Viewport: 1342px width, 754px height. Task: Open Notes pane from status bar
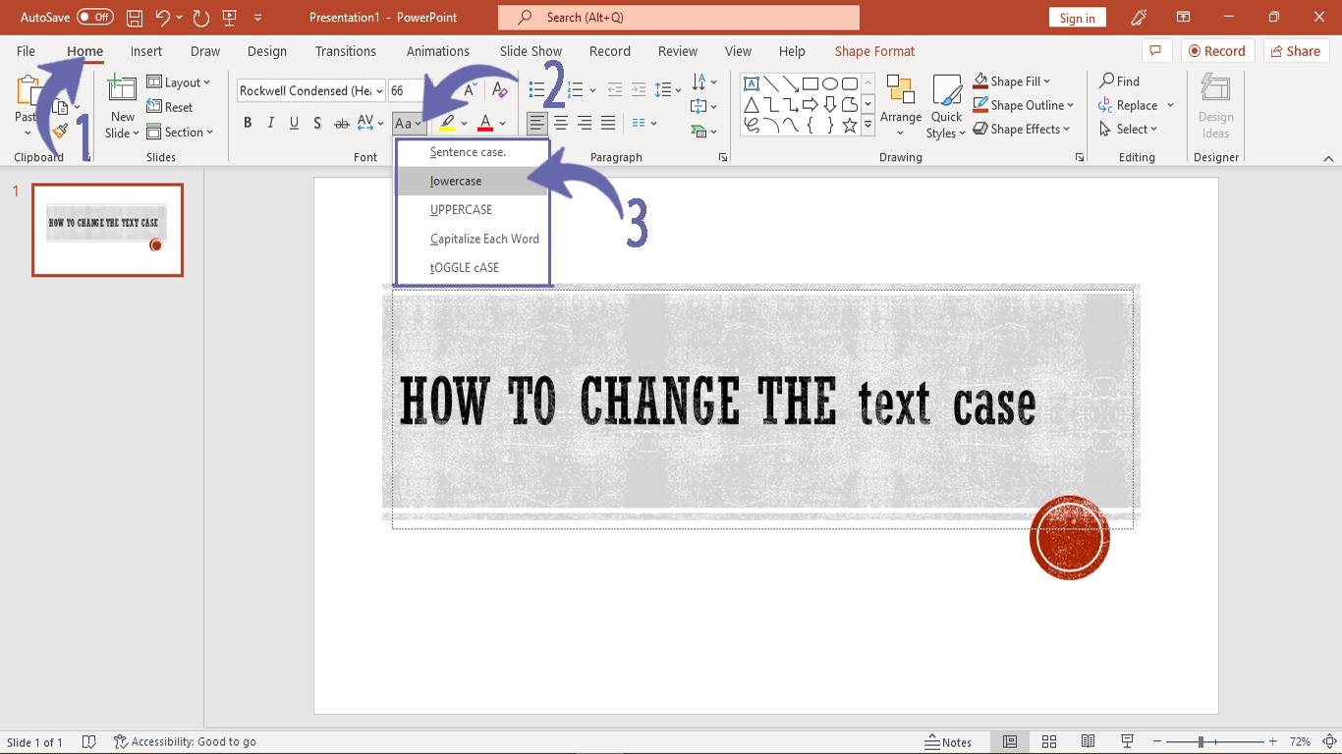coord(949,742)
